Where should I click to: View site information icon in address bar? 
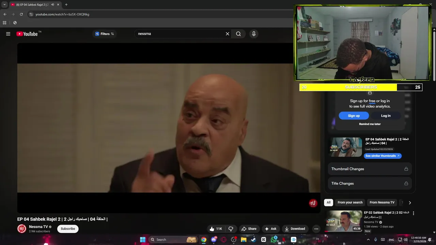point(31,14)
